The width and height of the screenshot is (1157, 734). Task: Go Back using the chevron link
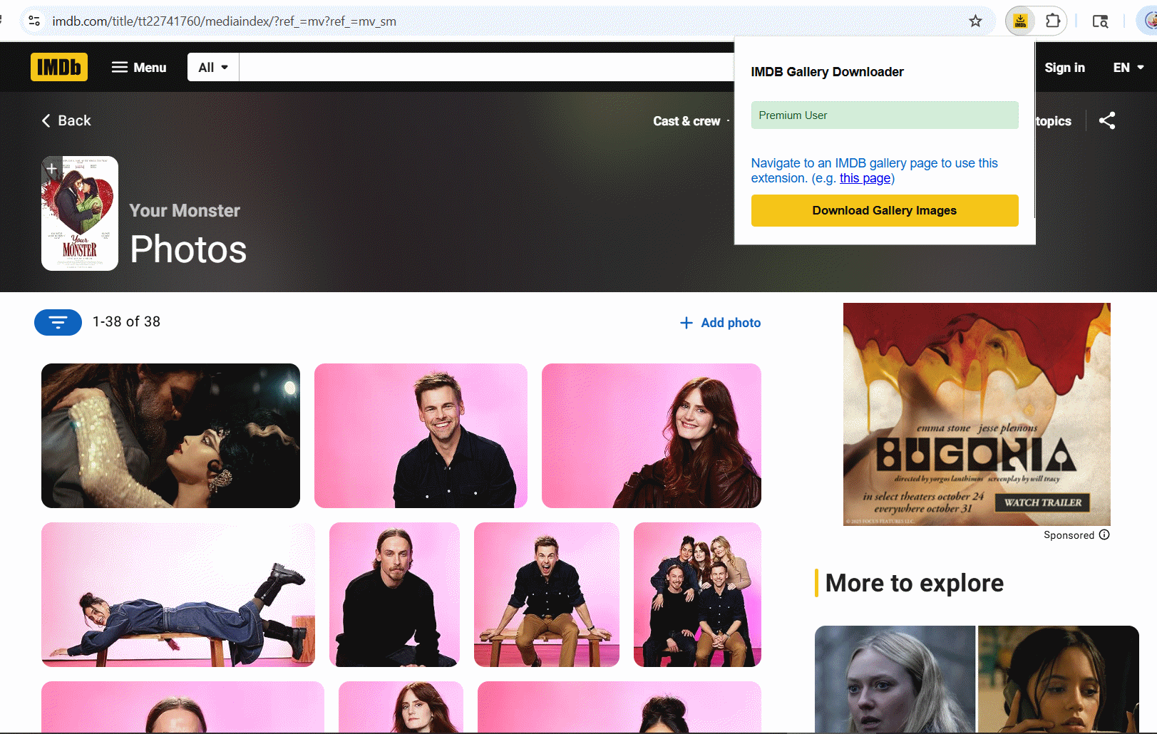click(x=66, y=120)
